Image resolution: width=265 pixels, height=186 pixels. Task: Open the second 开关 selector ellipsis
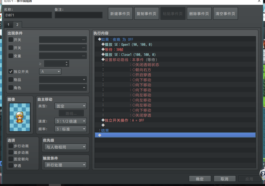[x=84, y=48]
